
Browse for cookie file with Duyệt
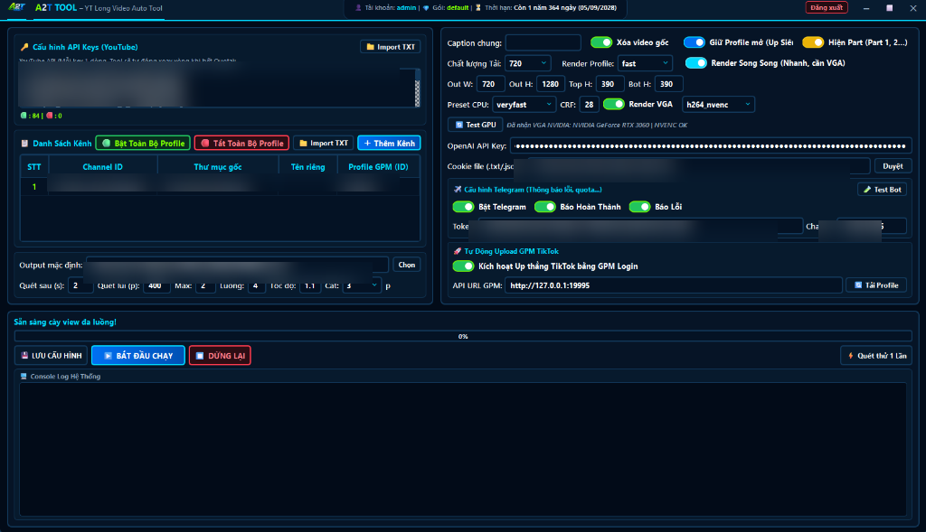pos(893,166)
